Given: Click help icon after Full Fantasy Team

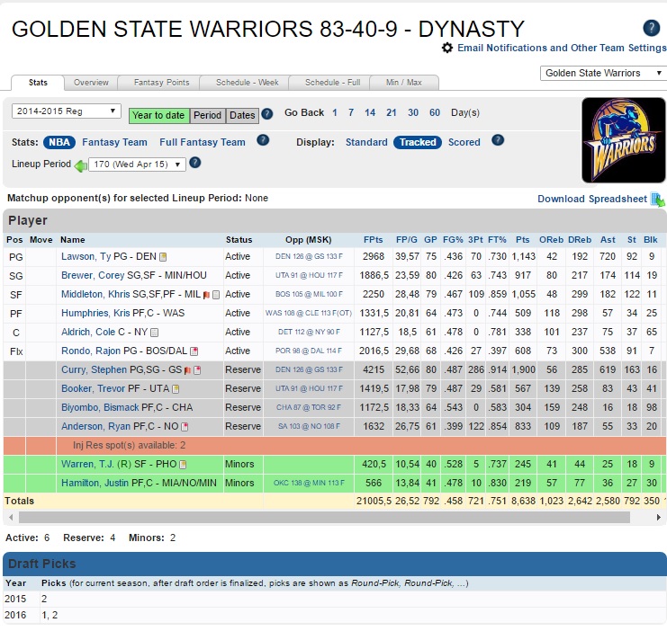Looking at the screenshot, I should (x=263, y=140).
